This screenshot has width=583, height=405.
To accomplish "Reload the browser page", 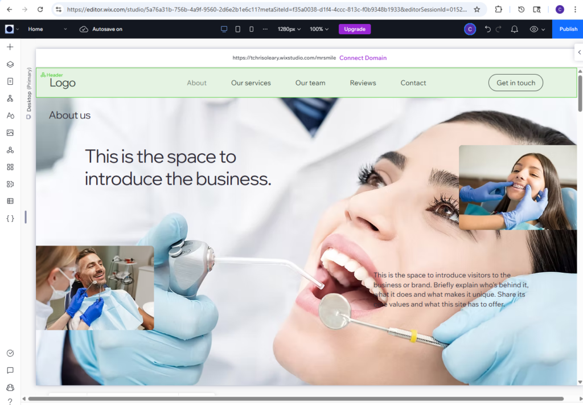I will pyautogui.click(x=40, y=9).
